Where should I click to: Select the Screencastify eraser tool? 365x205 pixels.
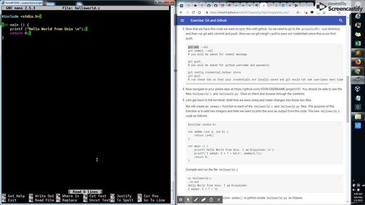[204, 200]
